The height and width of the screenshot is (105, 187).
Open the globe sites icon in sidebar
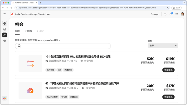coord(4,23)
